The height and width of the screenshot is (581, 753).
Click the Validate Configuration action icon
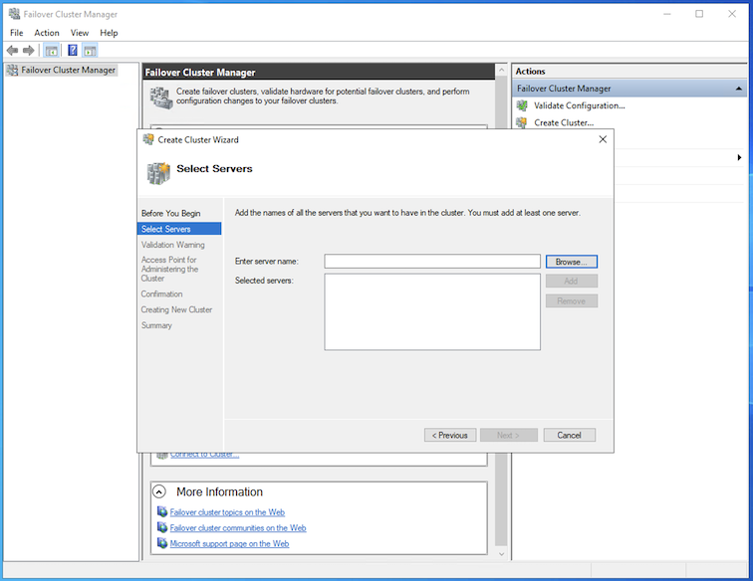point(522,105)
